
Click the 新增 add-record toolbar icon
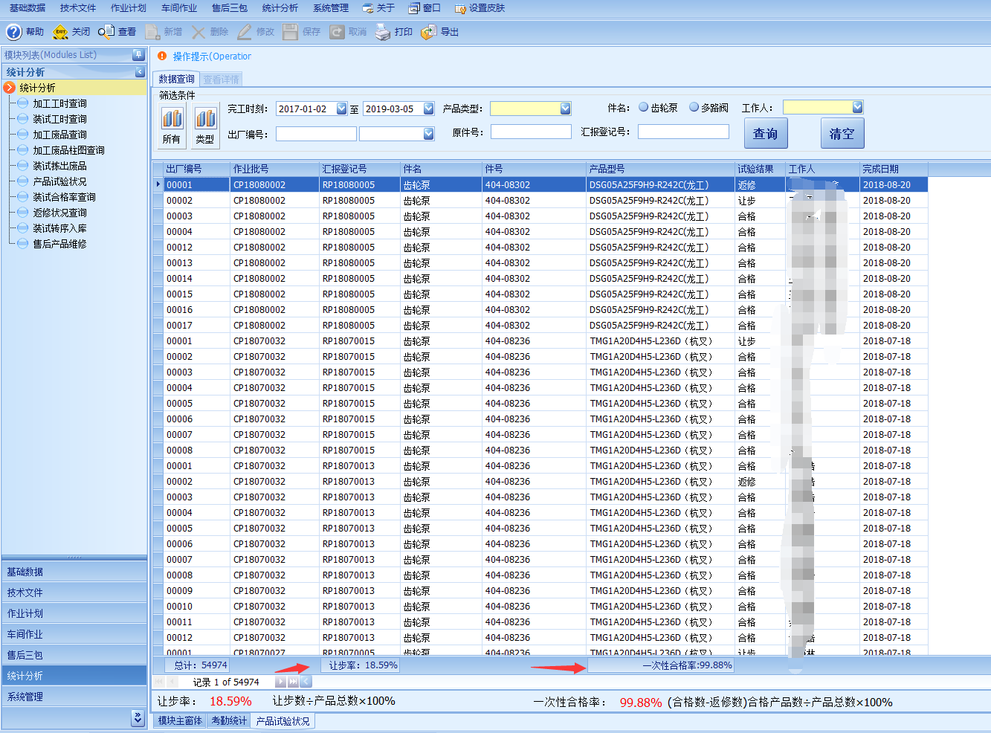(x=152, y=32)
